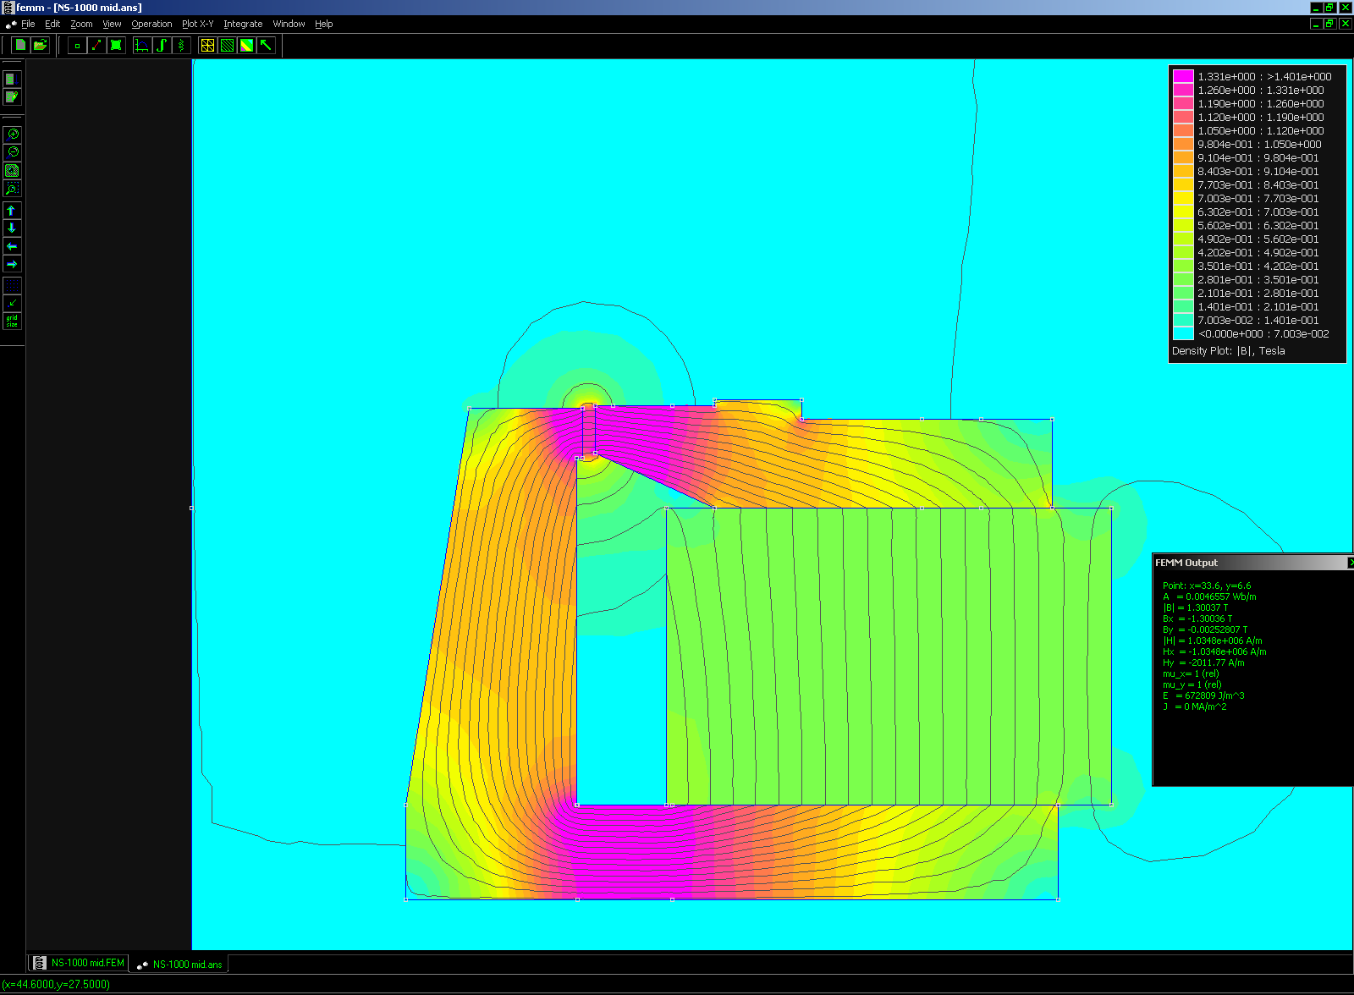
Task: Minimize the inner document window
Action: point(1316,24)
